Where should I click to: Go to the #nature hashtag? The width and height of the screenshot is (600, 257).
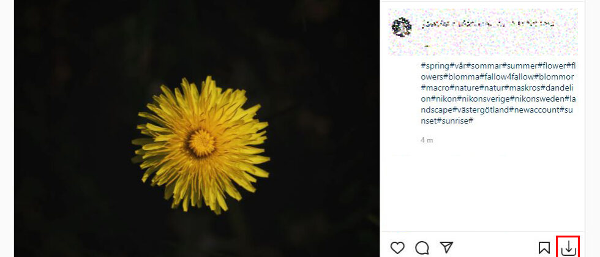[465, 88]
